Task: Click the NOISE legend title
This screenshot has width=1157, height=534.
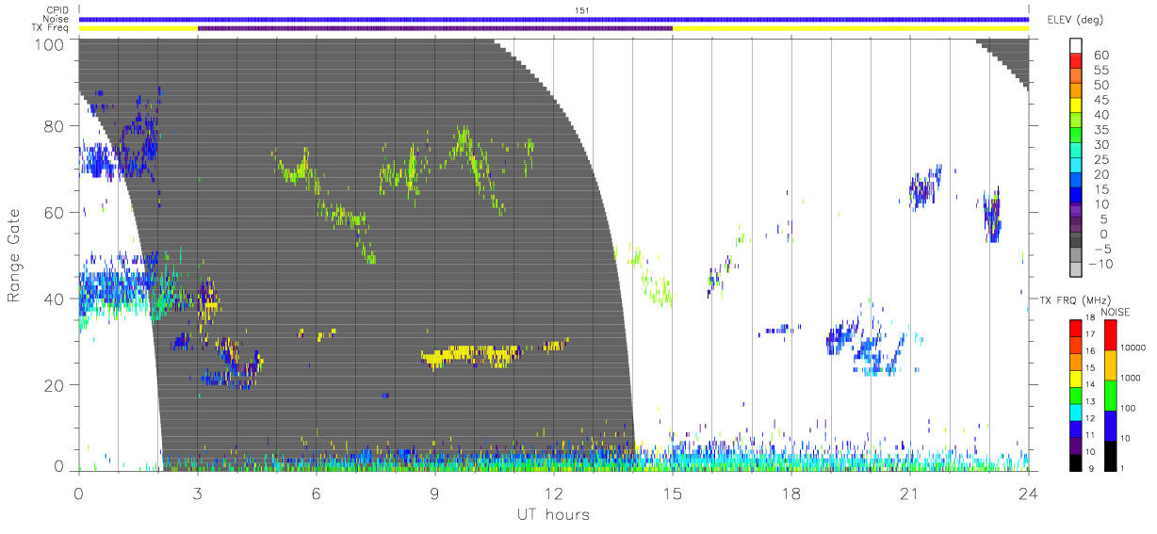Action: 1117,312
